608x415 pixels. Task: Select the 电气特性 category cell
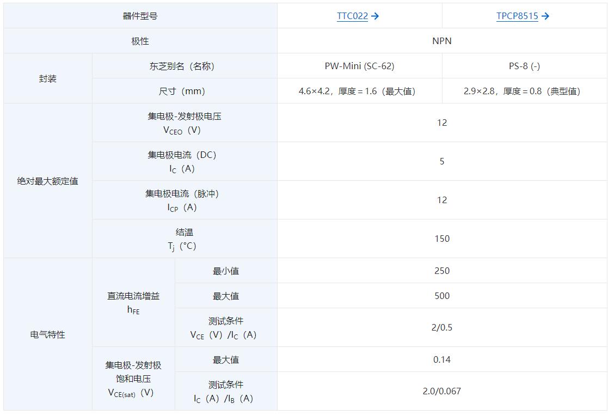click(x=48, y=334)
